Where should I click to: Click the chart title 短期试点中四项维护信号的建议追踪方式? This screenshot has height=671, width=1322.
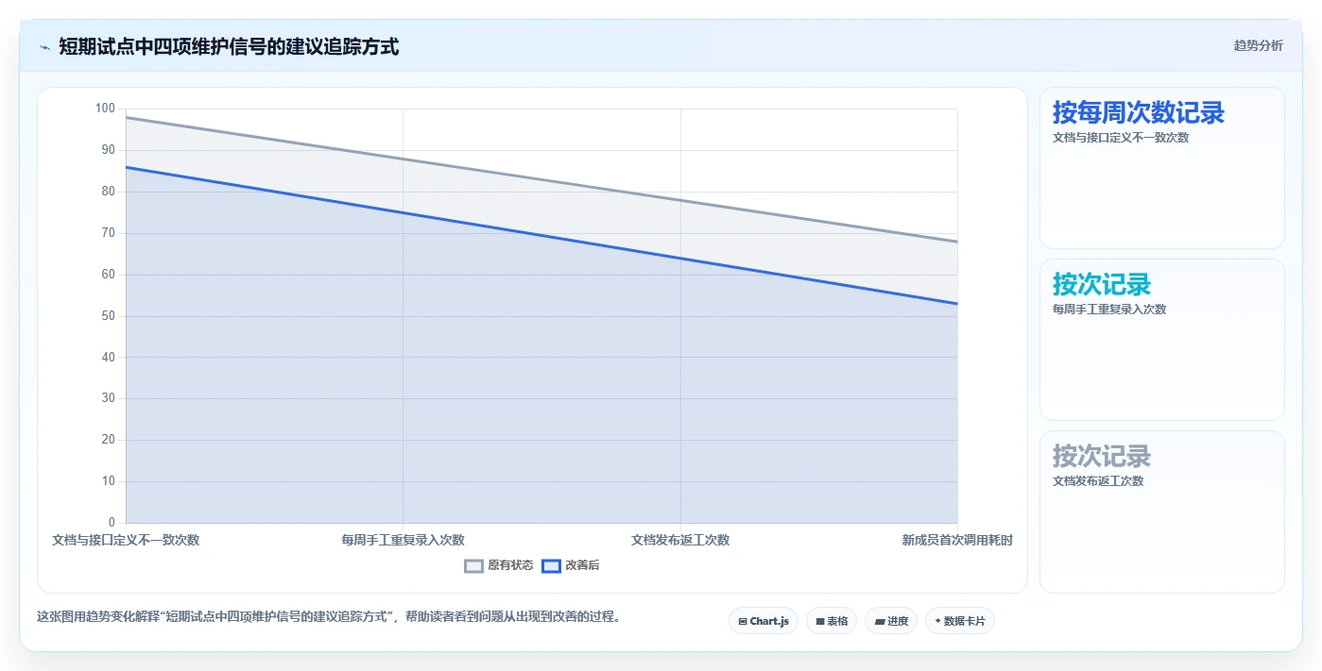[229, 46]
